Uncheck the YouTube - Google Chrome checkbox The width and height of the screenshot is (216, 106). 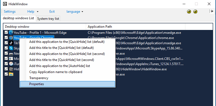[x=6, y=38]
